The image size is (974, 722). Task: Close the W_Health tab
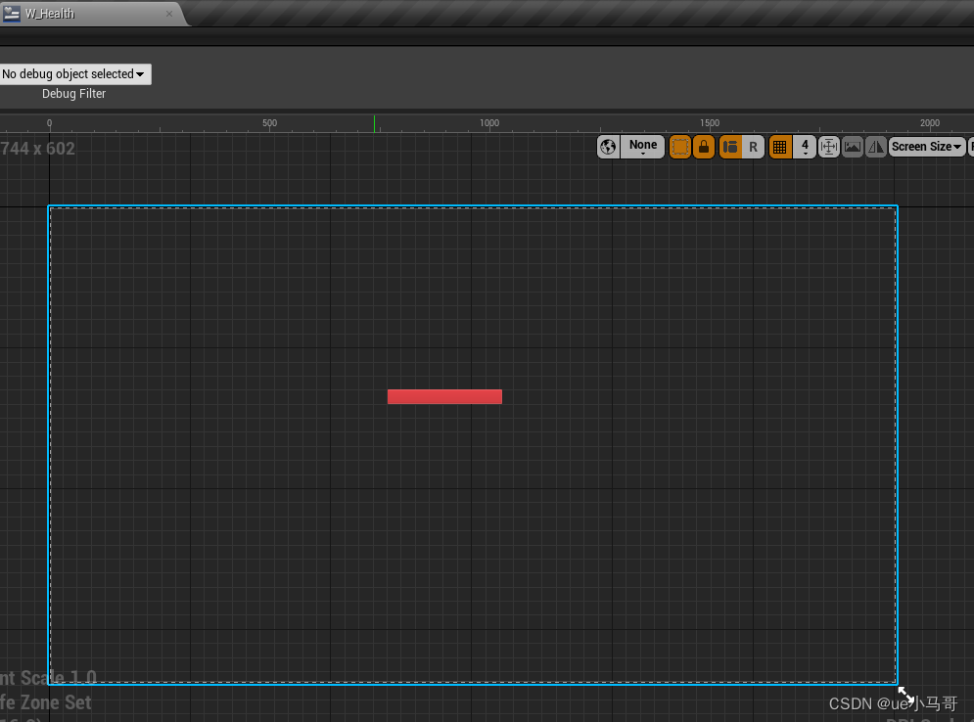169,14
